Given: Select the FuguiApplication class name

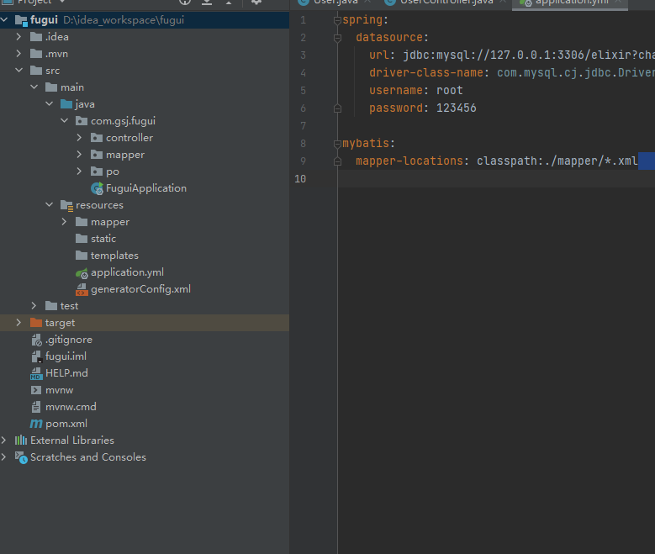Looking at the screenshot, I should [x=146, y=188].
